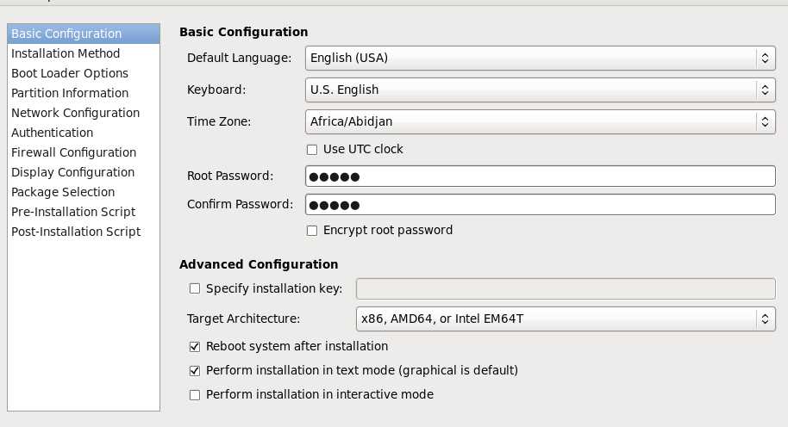Focus the Confirm Password field
Viewport: 788px width, 427px height.
pyautogui.click(x=541, y=205)
